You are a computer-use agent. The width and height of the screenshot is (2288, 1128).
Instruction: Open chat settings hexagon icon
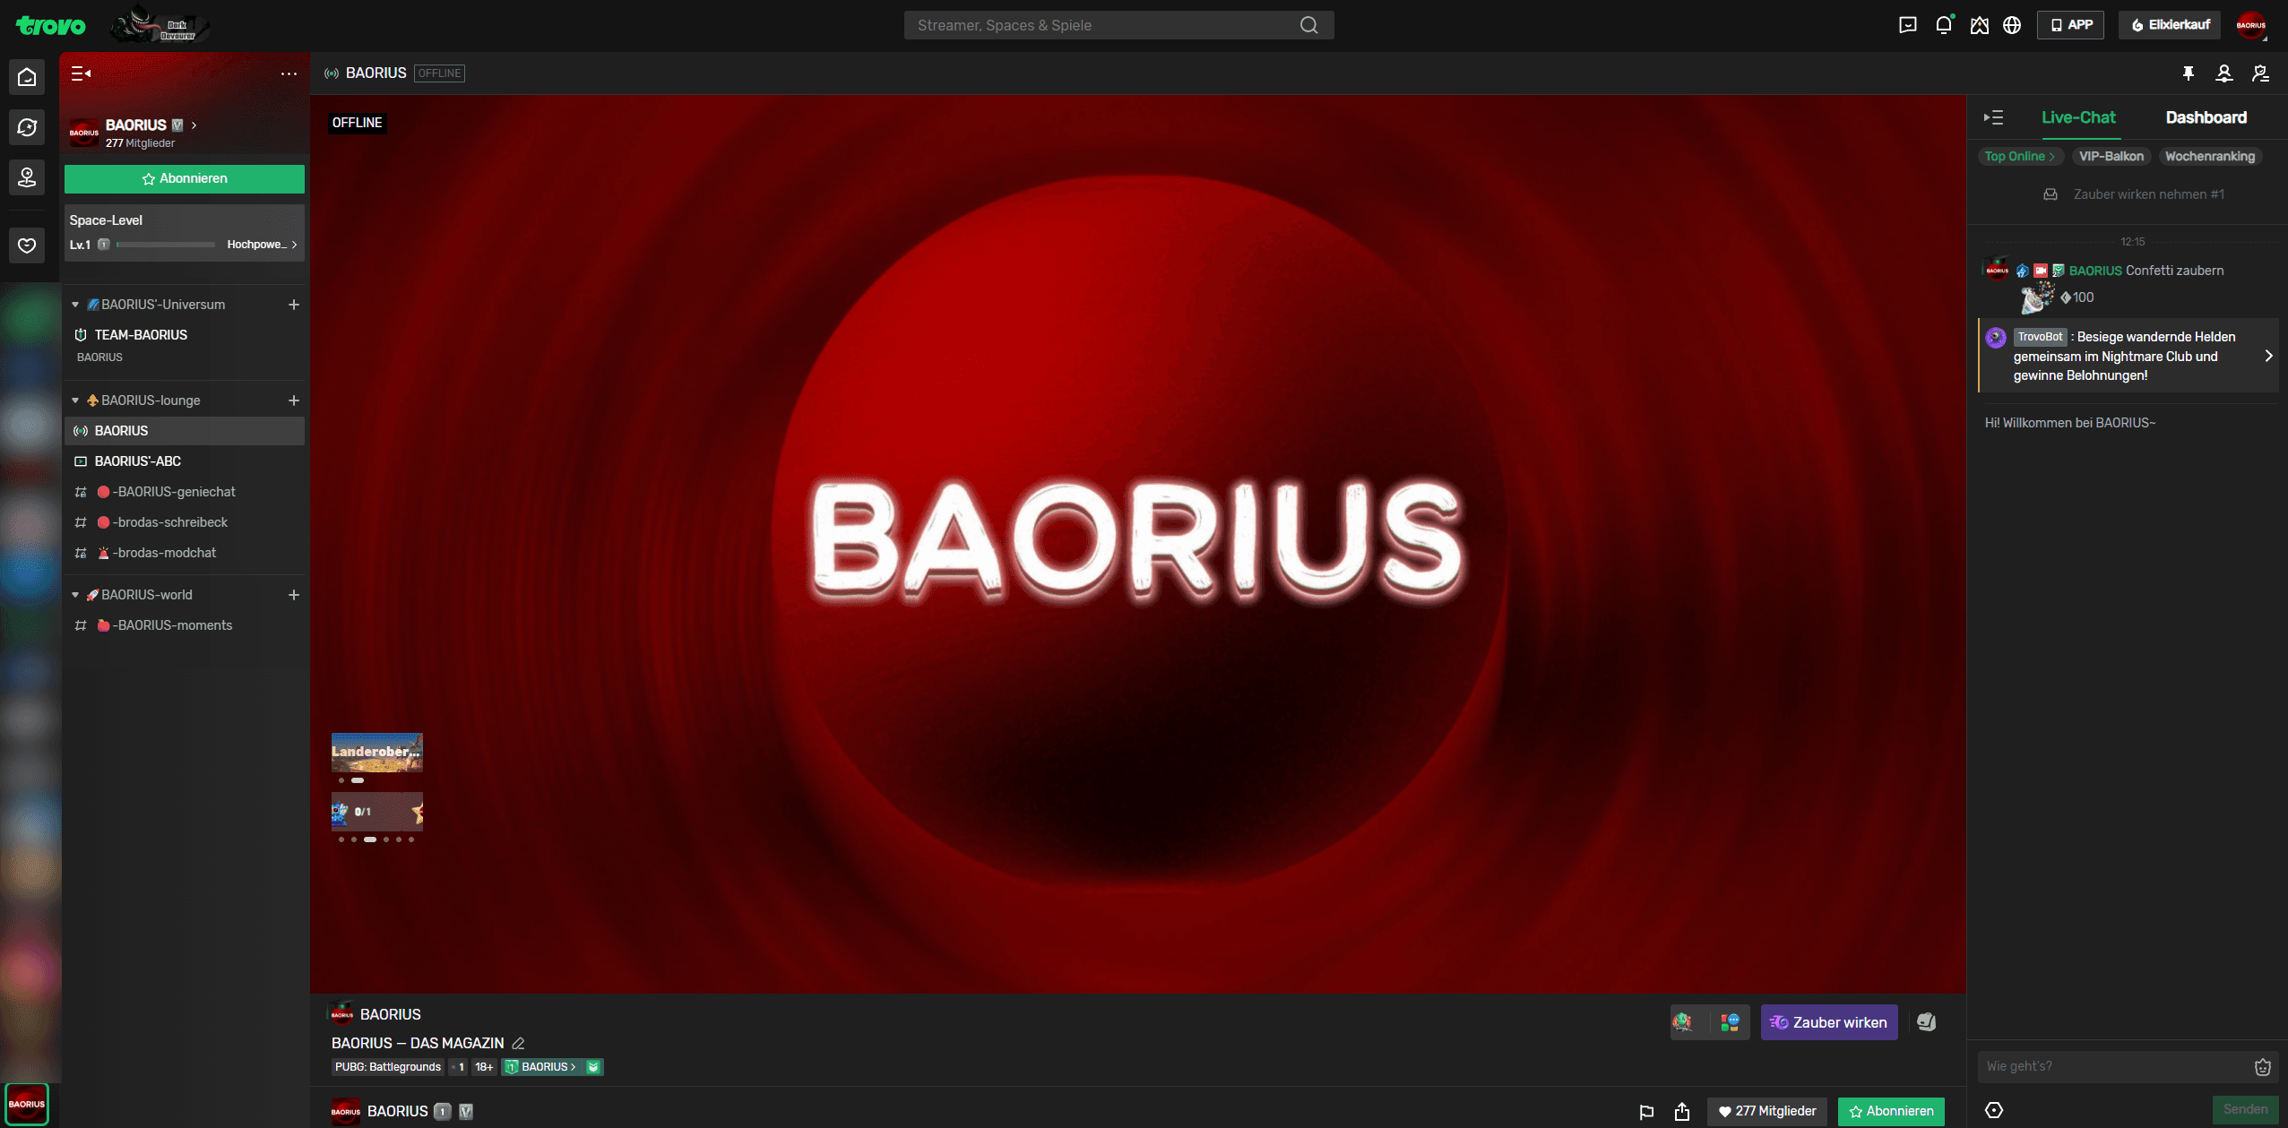pyautogui.click(x=1994, y=1110)
